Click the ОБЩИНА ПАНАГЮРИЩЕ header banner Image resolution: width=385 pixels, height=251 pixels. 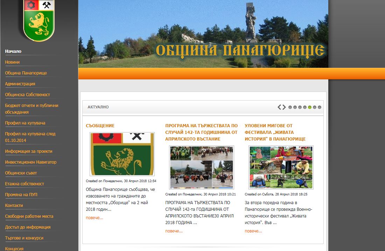coord(203,34)
